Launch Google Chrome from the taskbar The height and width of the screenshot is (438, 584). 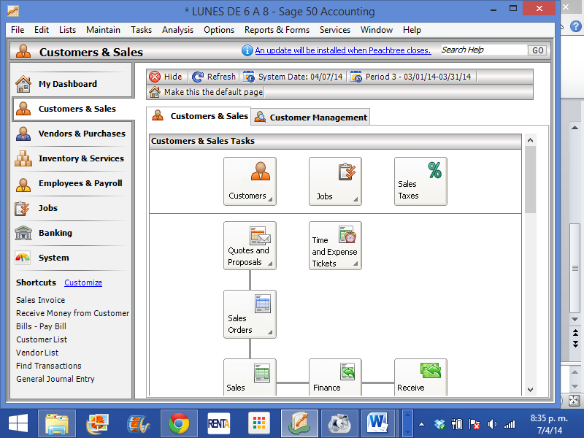click(179, 423)
